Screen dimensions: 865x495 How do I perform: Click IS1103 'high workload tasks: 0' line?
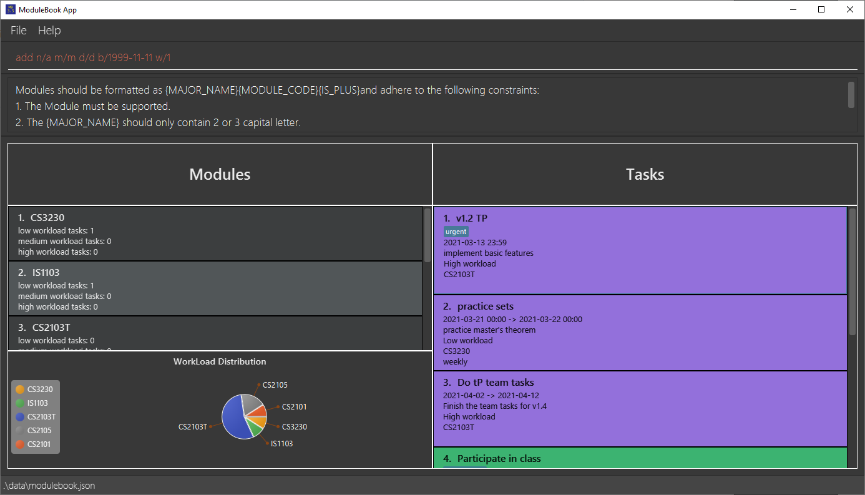click(x=58, y=307)
